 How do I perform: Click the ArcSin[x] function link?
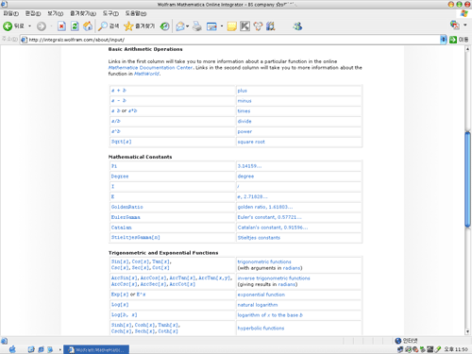(125, 278)
